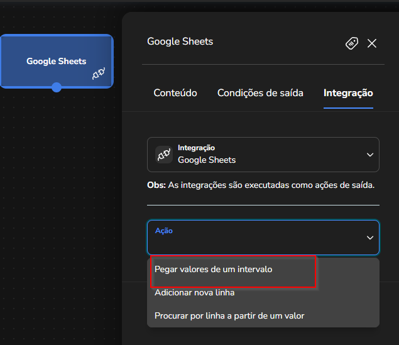Viewport: 399px width, 345px height.
Task: Select "Procurar por linha a partir de um valor"
Action: click(229, 315)
